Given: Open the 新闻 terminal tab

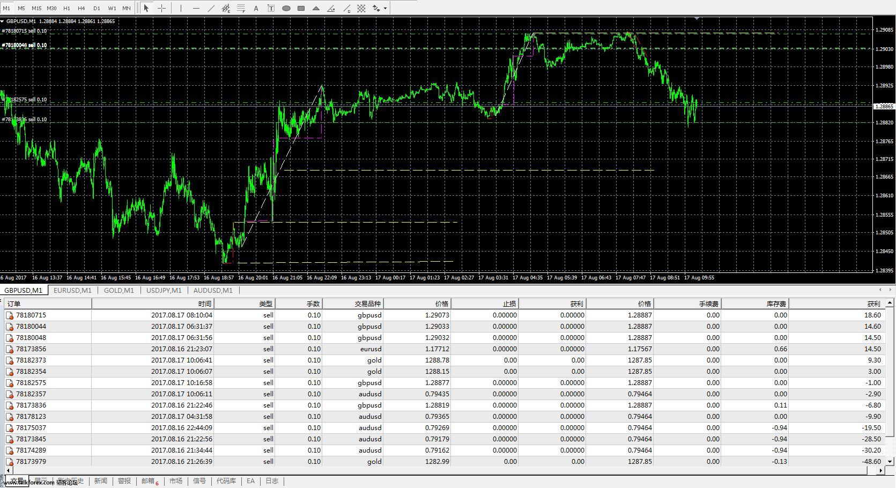Looking at the screenshot, I should point(101,481).
